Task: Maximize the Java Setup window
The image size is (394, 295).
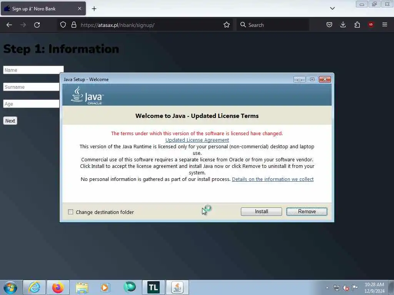Action: [312, 79]
